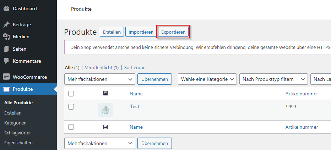Click the WooCommerce Woo icon
331x150 pixels.
6,77
